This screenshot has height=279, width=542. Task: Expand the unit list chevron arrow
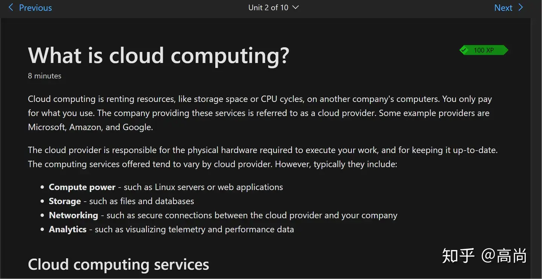pyautogui.click(x=295, y=8)
